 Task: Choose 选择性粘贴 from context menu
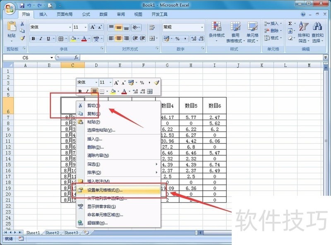pyautogui.click(x=118, y=130)
